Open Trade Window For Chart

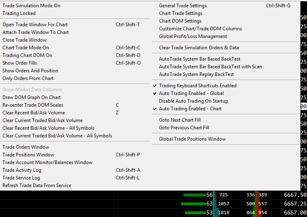click(35, 25)
